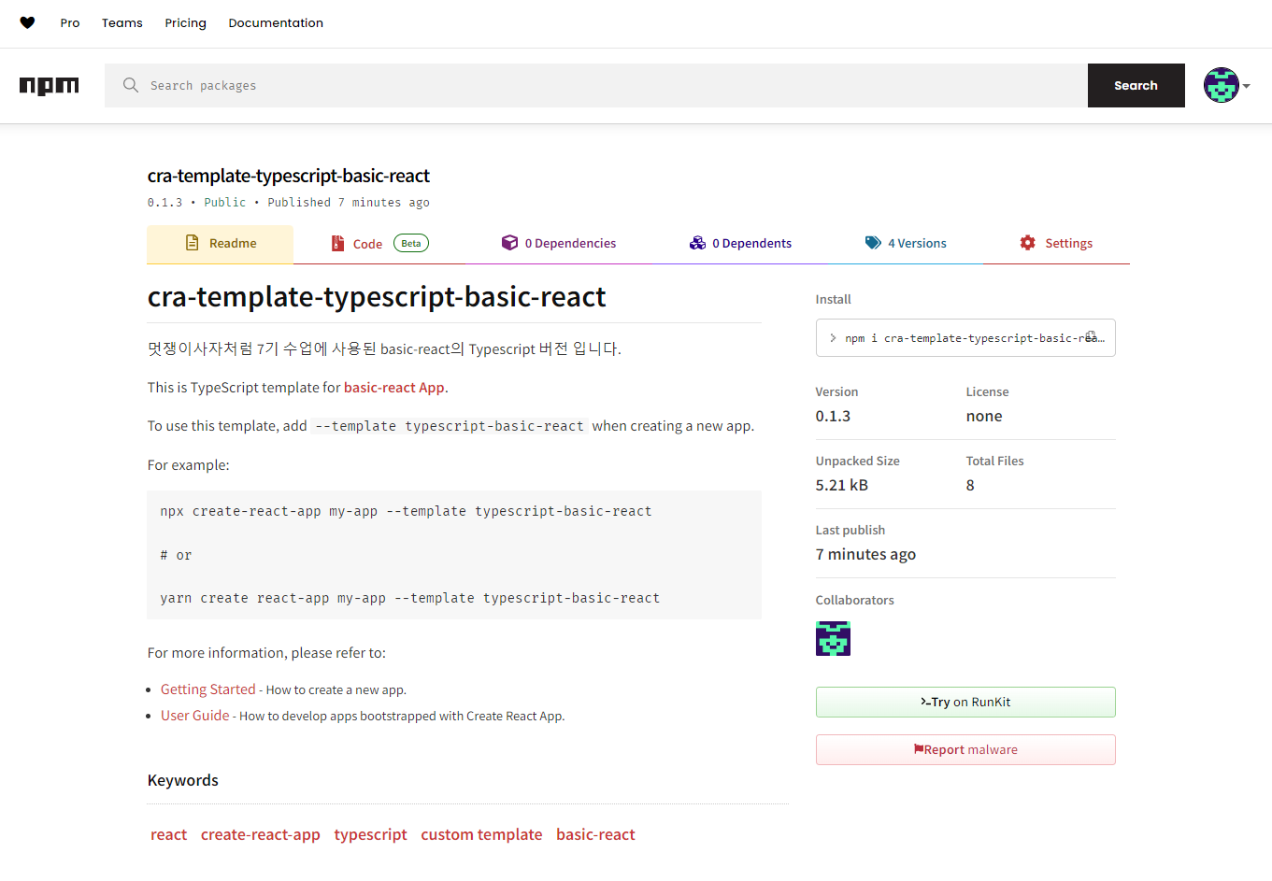The width and height of the screenshot is (1272, 881).
Task: Click the Public label under title
Action: click(225, 203)
